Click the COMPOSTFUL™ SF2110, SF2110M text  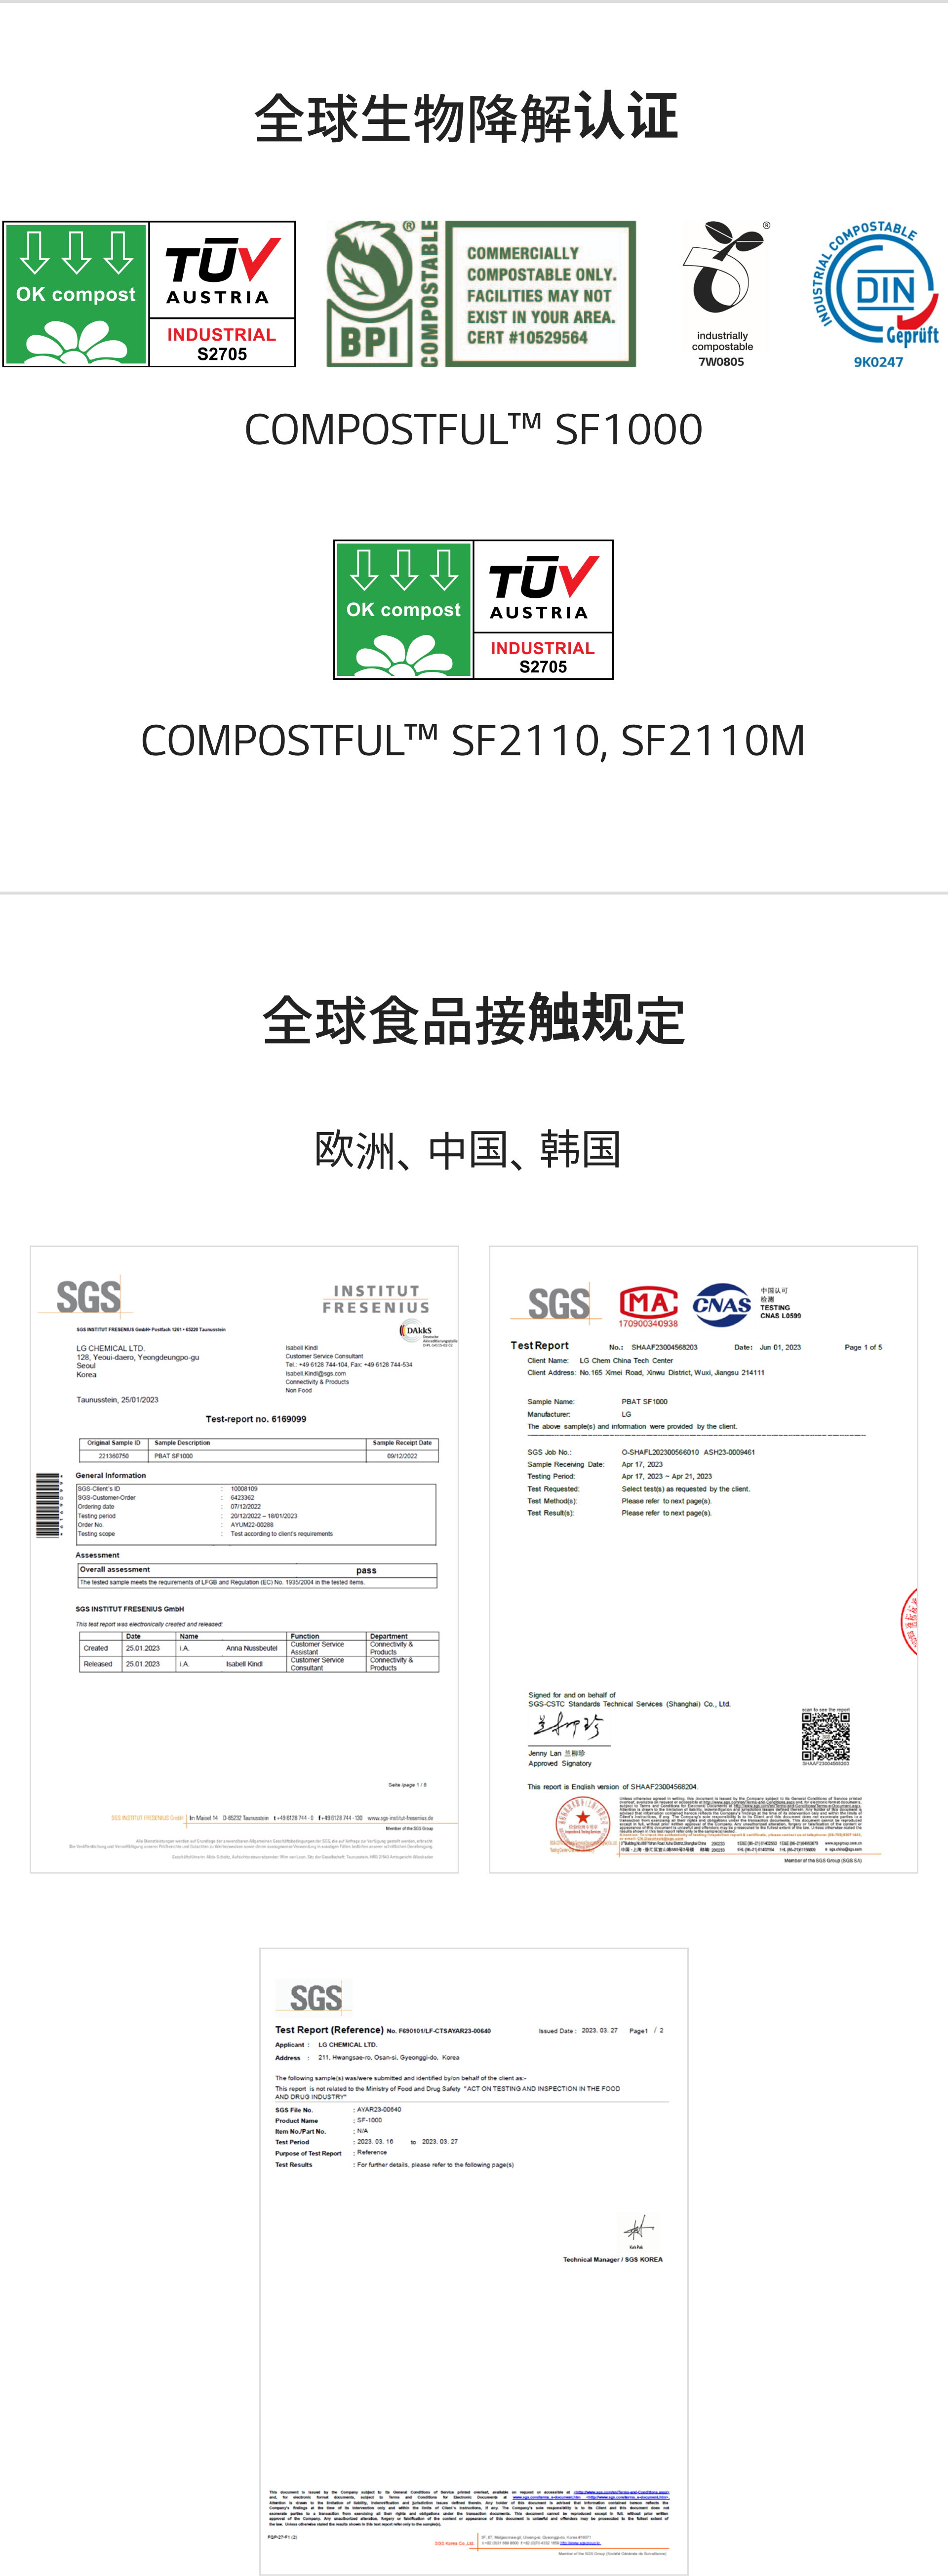pyautogui.click(x=473, y=741)
